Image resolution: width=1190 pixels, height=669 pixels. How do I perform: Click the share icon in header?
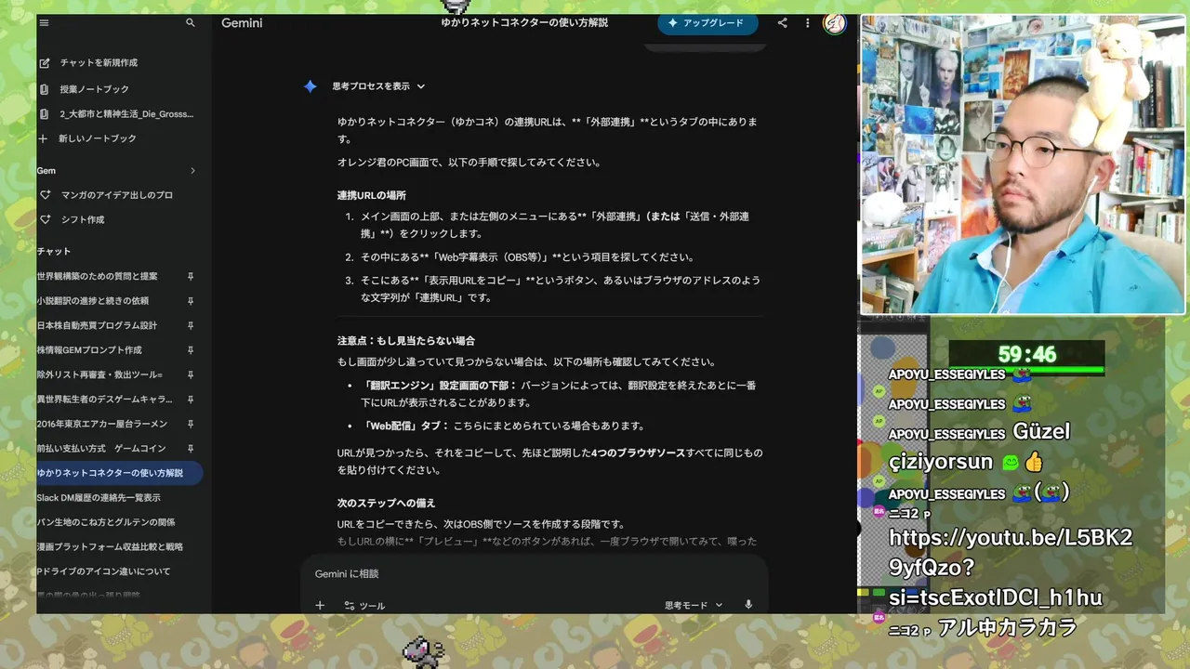point(783,23)
